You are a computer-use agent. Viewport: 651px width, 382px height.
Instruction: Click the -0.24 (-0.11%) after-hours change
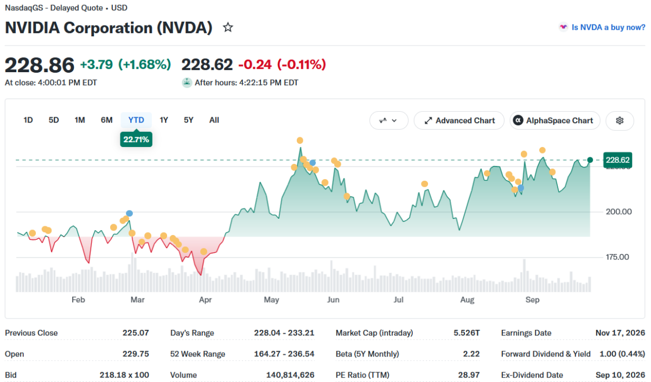pyautogui.click(x=282, y=65)
